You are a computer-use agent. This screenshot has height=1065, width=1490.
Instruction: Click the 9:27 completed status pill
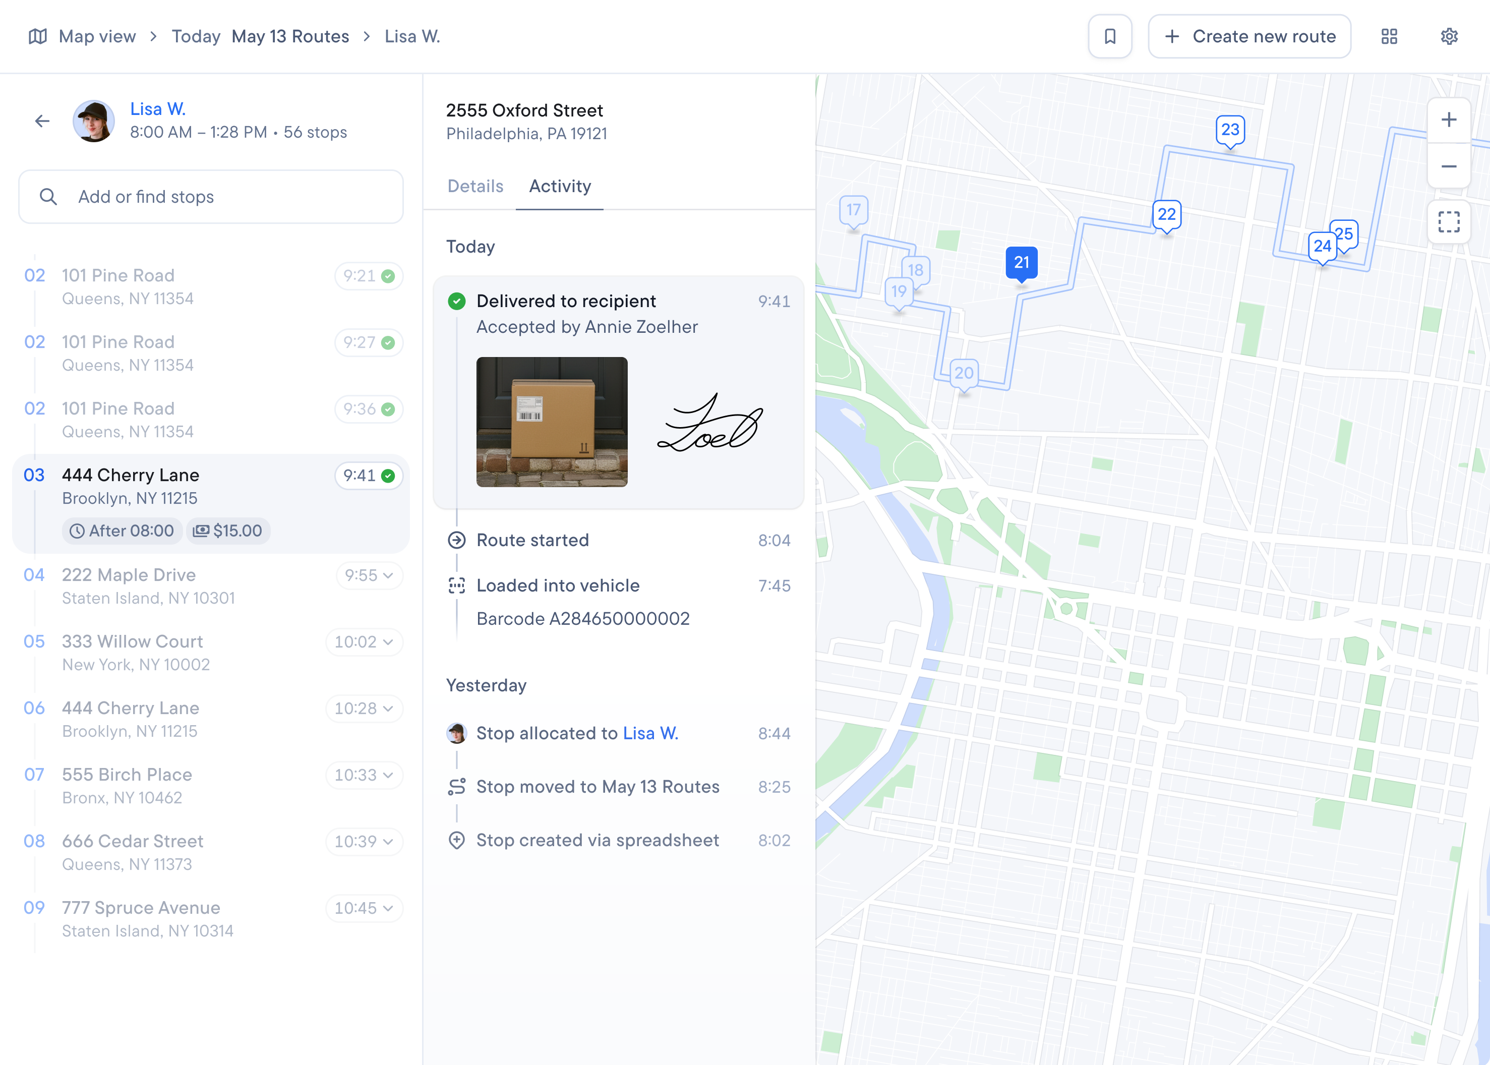(369, 342)
